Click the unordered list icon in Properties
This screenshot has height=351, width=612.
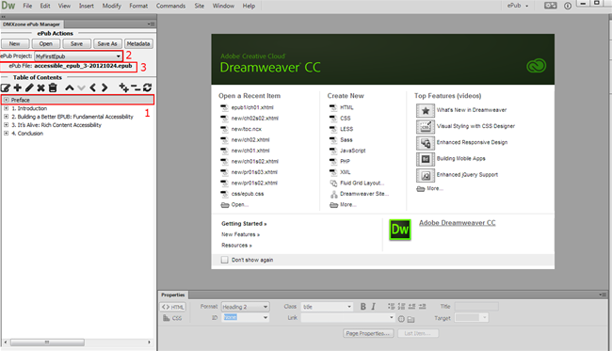coord(391,307)
